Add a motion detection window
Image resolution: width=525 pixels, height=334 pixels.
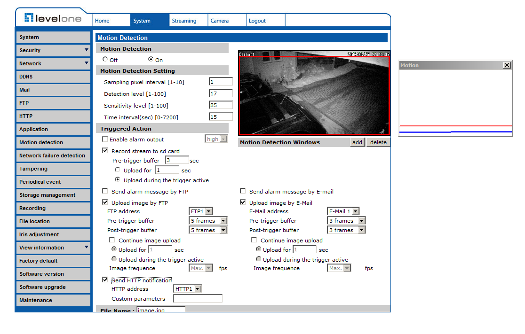tap(357, 142)
